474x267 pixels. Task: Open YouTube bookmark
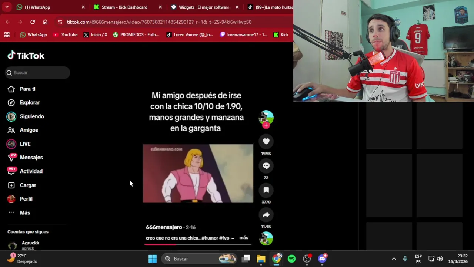[65, 34]
